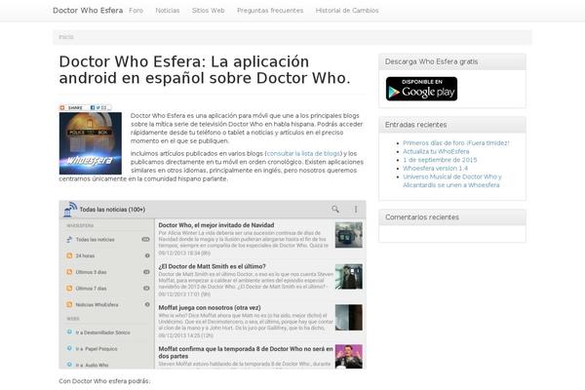Image resolution: width=585 pixels, height=390 pixels.
Task: Open 'Universo Musical de Doctor Who' entry
Action: (452, 180)
